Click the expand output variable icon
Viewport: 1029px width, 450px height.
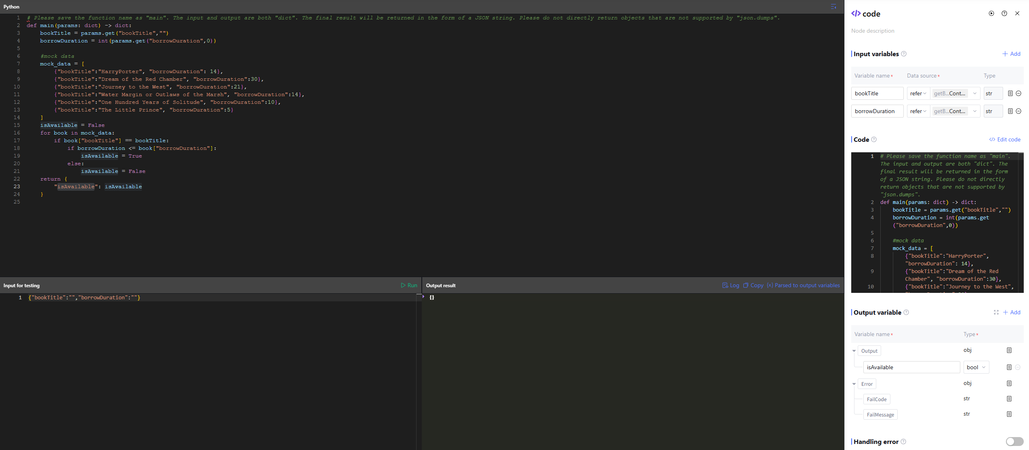(996, 312)
